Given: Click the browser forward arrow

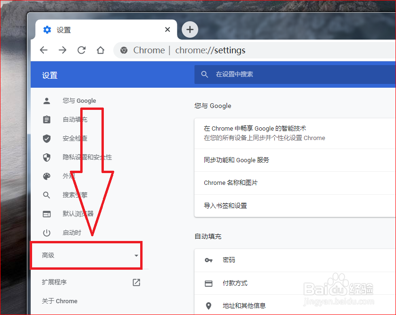Looking at the screenshot, I should coord(62,50).
